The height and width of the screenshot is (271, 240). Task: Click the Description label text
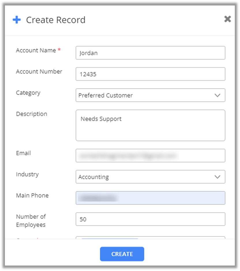(x=31, y=114)
